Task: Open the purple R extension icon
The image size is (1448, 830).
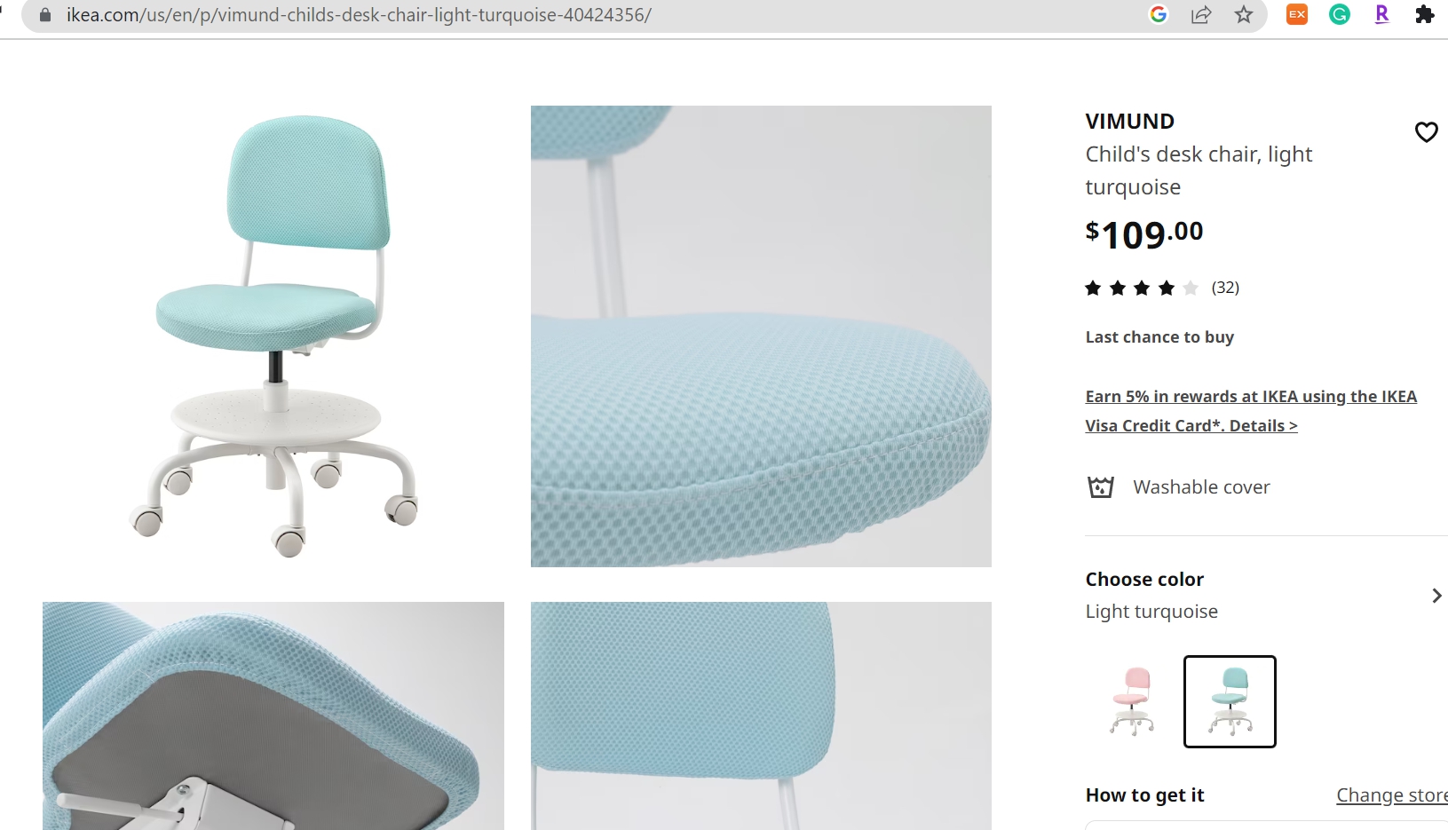Action: pyautogui.click(x=1381, y=14)
